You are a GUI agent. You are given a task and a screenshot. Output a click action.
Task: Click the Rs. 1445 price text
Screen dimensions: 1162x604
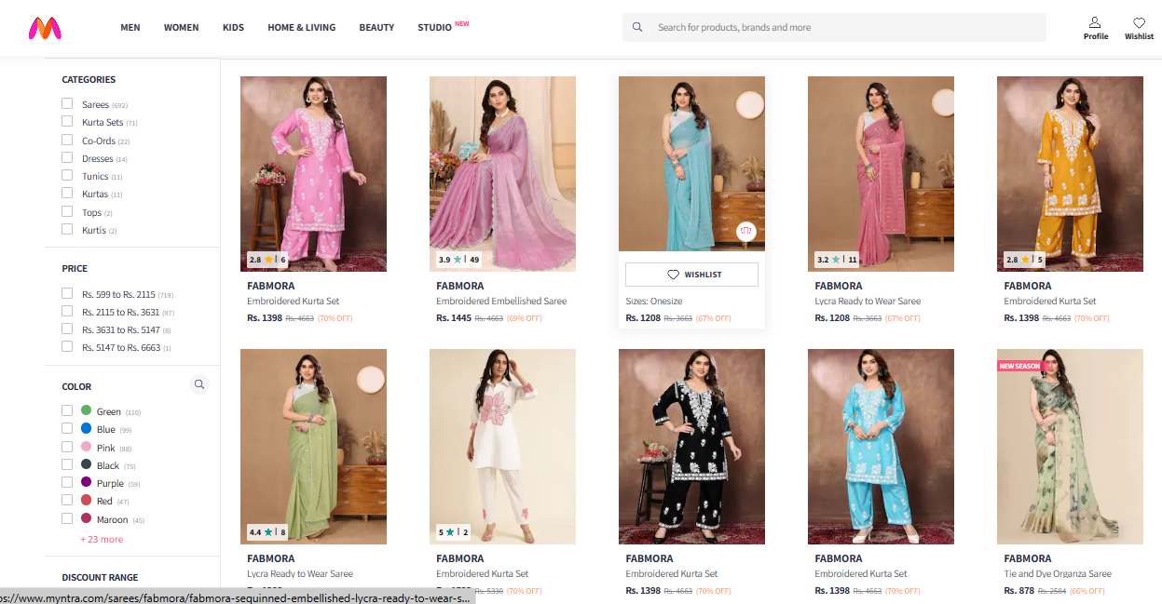point(454,318)
